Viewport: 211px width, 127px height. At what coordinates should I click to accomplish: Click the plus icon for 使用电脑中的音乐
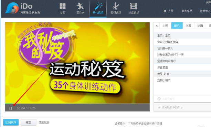pos(159,107)
